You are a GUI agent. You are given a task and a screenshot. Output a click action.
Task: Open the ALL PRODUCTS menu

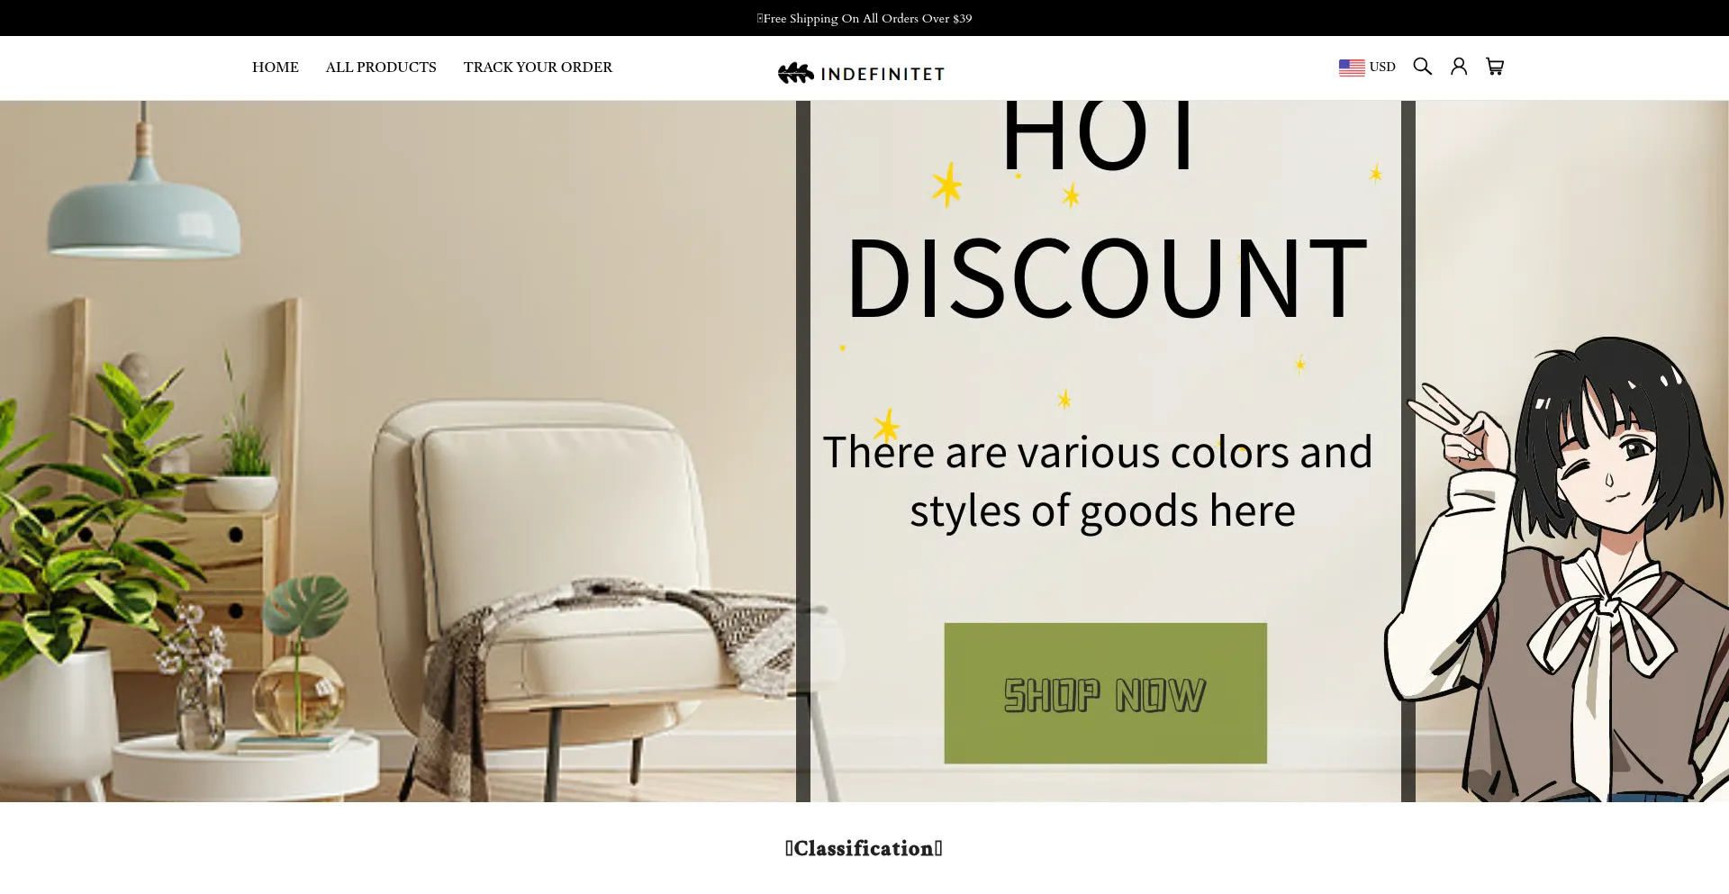[381, 68]
